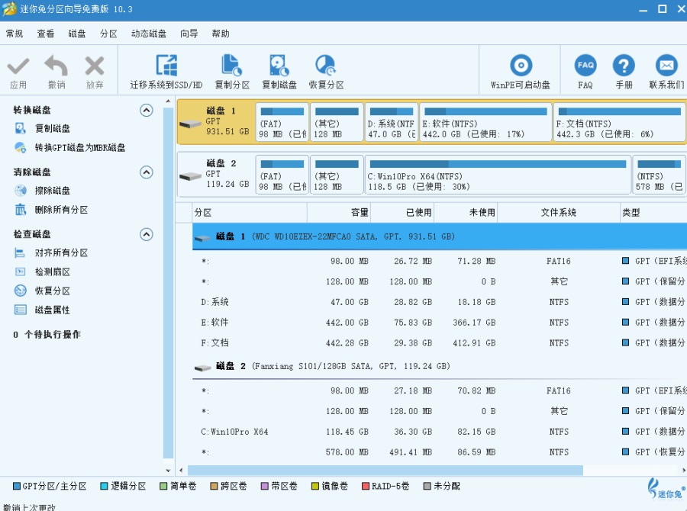Click 磁盘 1 drive icon in disk map
This screenshot has width=687, height=511.
191,124
